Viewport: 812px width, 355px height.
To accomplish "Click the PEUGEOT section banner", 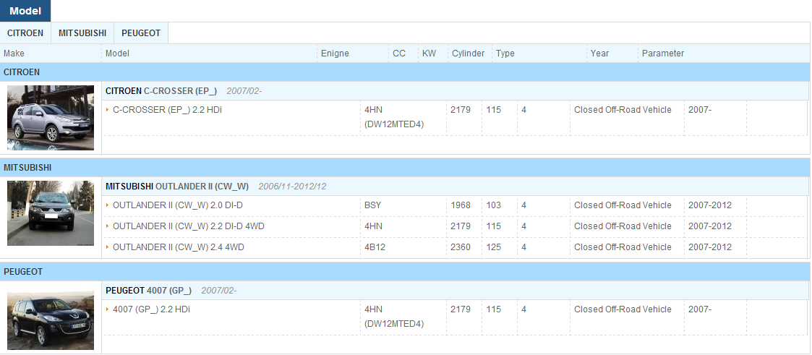I will pos(405,272).
